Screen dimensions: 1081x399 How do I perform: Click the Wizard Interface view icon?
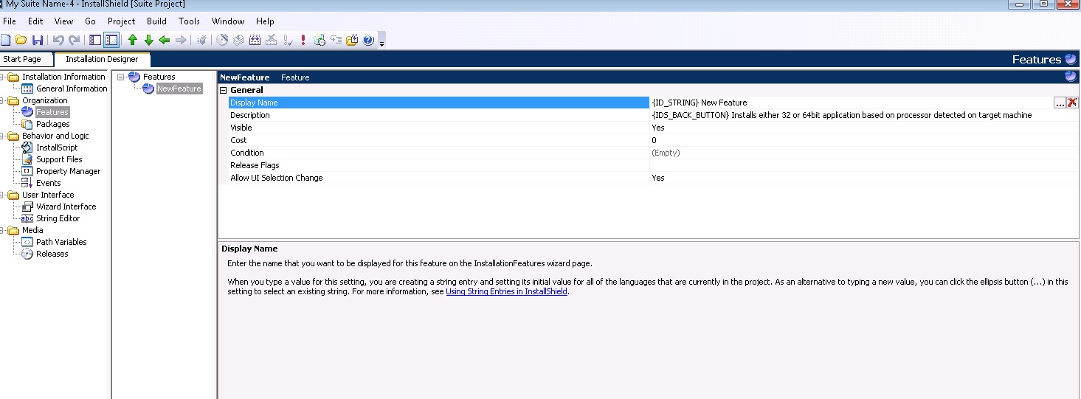[x=27, y=207]
